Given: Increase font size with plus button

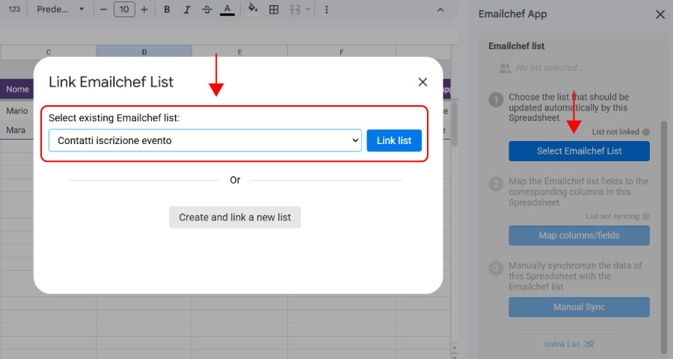Looking at the screenshot, I should 144,10.
